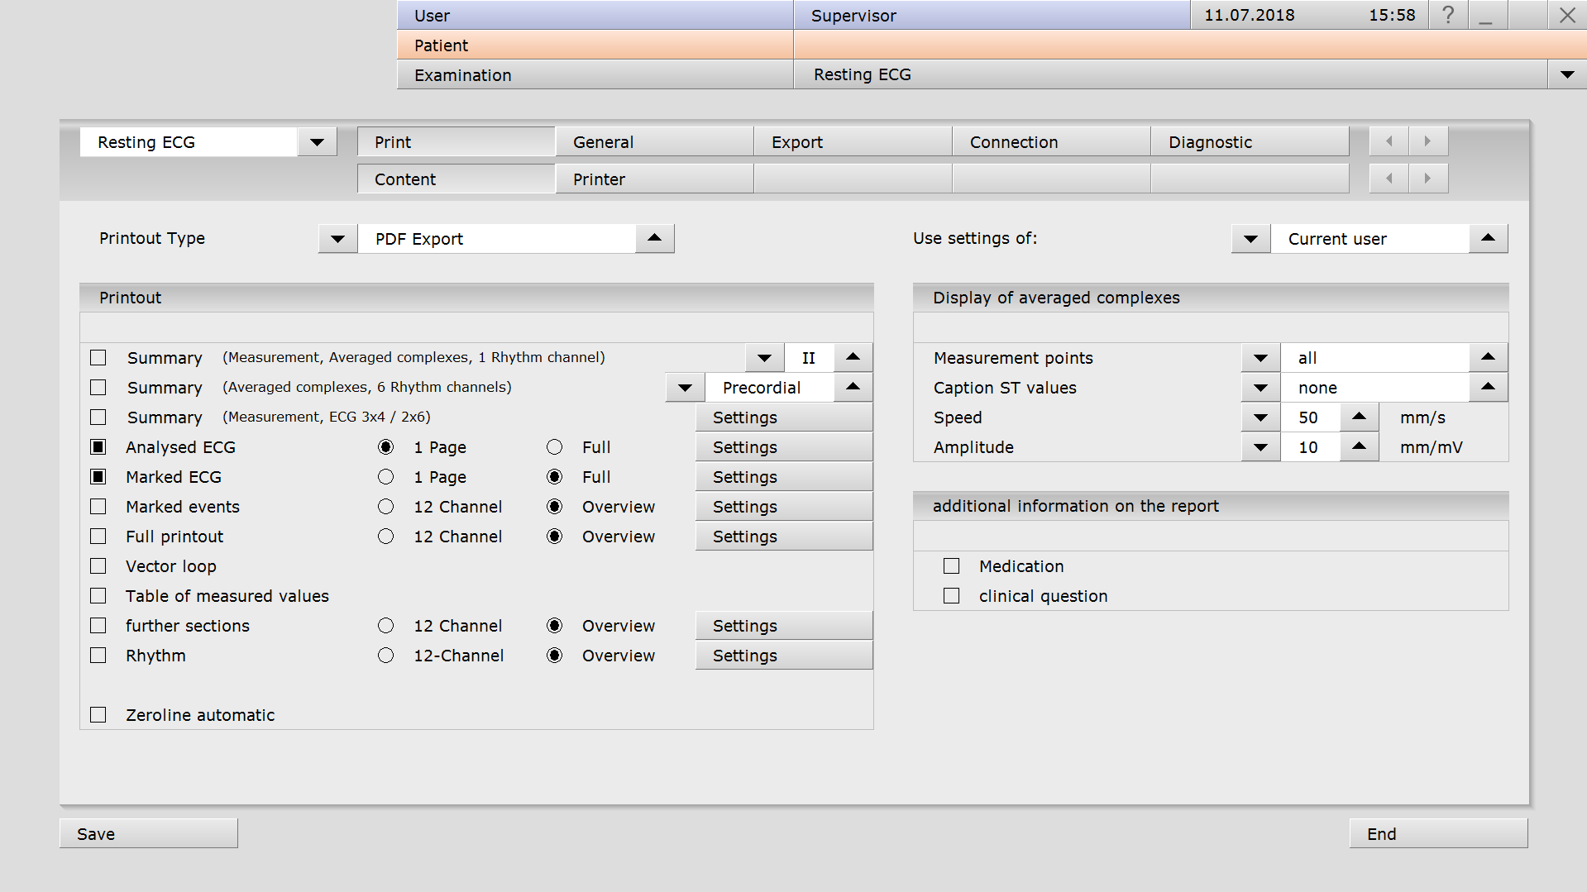The image size is (1587, 892).
Task: Enable Zeroline automatic checkbox
Action: coord(98,715)
